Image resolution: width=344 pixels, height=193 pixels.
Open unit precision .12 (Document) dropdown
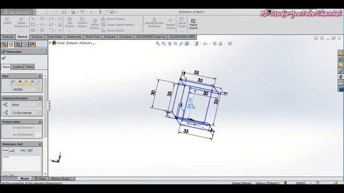pyautogui.click(x=26, y=113)
